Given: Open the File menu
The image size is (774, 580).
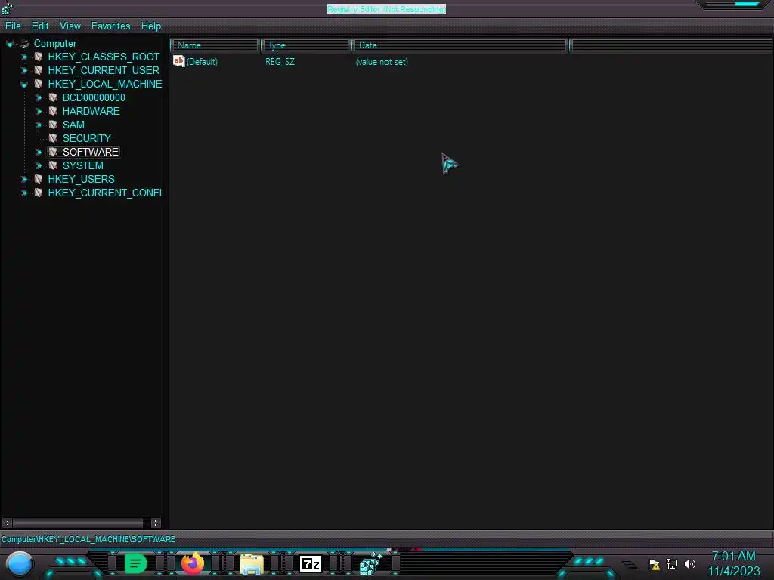Looking at the screenshot, I should pyautogui.click(x=13, y=26).
